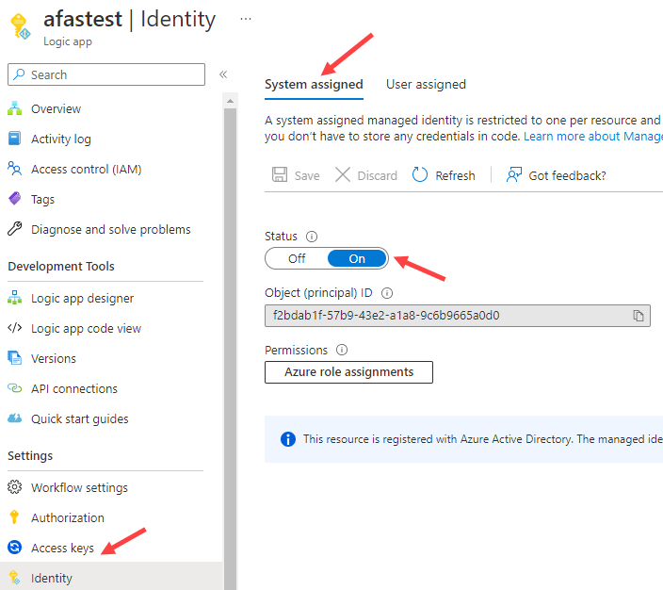The width and height of the screenshot is (663, 590).
Task: Click the sidebar vertical scrollbar thumb
Action: [230, 349]
